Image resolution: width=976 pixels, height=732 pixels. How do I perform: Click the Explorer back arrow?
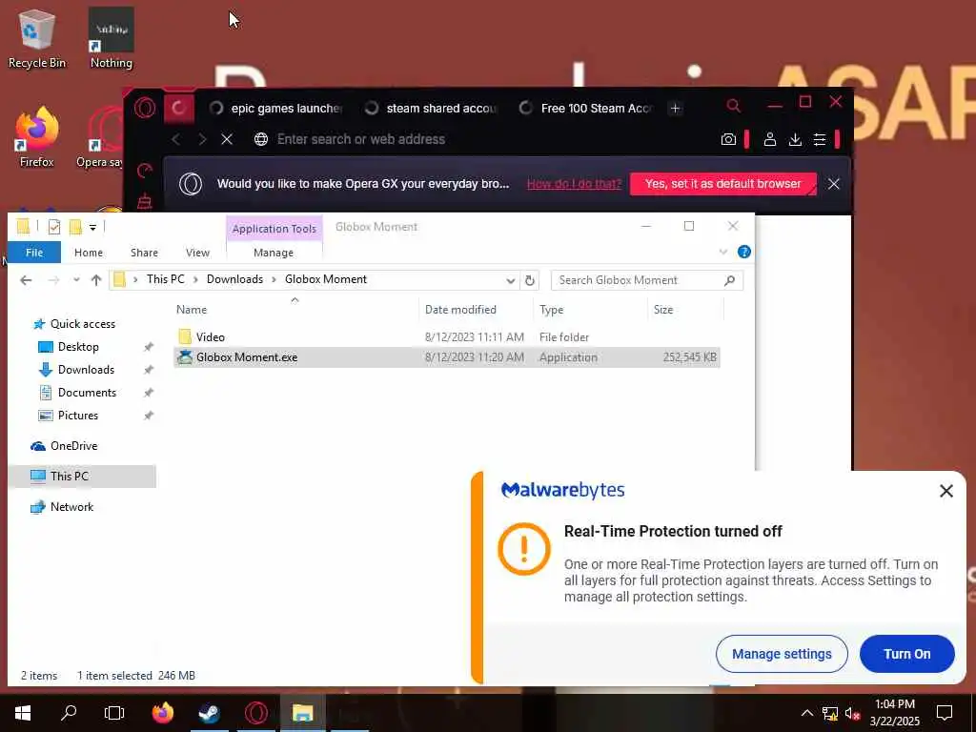26,280
